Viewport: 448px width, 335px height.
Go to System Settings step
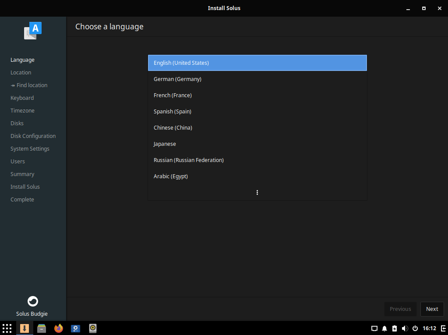click(x=30, y=149)
